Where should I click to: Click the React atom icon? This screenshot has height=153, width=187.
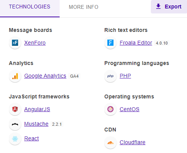(15, 139)
